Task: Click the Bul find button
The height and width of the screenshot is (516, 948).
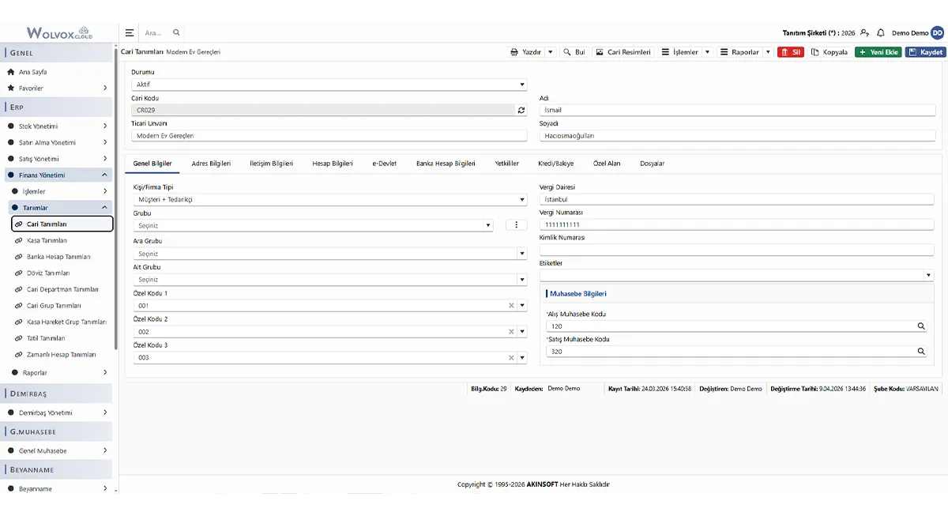Action: pyautogui.click(x=574, y=52)
